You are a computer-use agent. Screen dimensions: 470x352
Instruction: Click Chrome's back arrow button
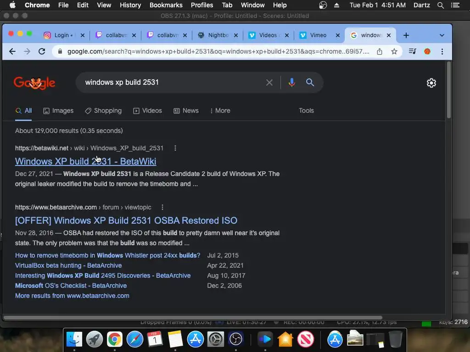tap(12, 51)
